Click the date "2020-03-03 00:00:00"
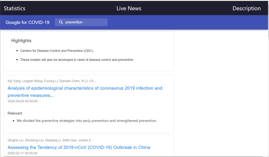The image size is (269, 157). 22,101
